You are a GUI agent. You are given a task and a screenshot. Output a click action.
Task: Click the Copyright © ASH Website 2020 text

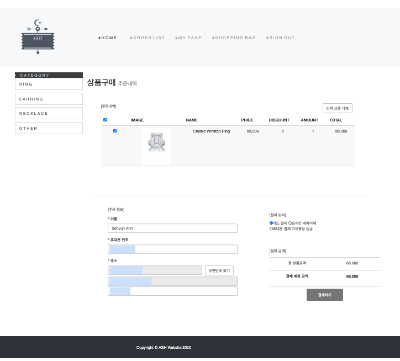(164, 348)
